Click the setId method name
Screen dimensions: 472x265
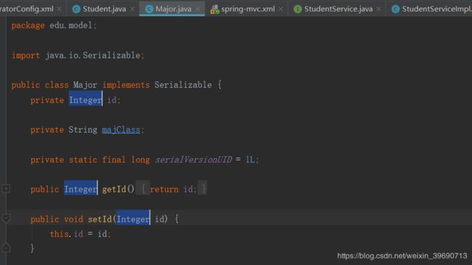tap(100, 219)
